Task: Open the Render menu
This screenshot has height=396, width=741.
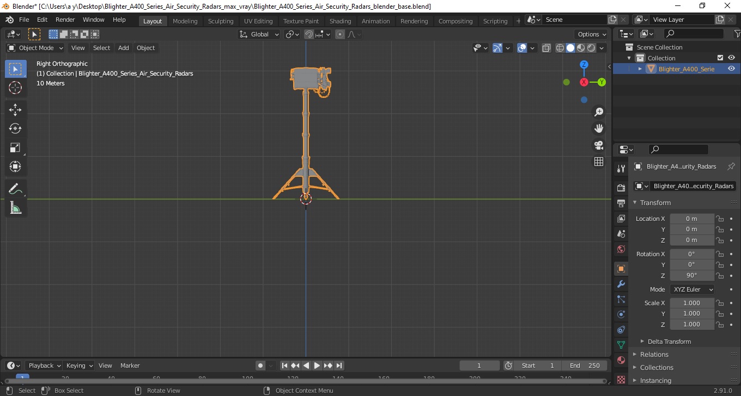Action: [65, 20]
